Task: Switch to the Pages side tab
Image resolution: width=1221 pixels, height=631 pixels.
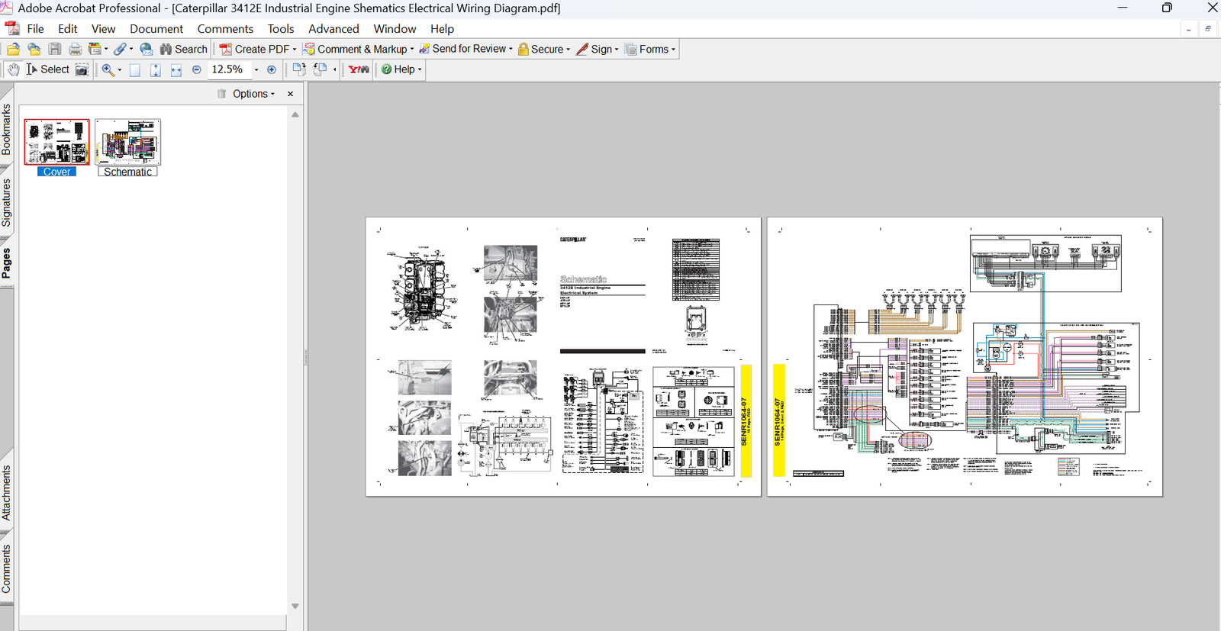Action: point(7,262)
